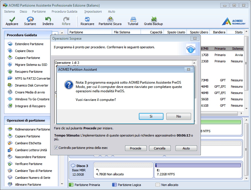Click the Bandiera column header

[x=218, y=32]
